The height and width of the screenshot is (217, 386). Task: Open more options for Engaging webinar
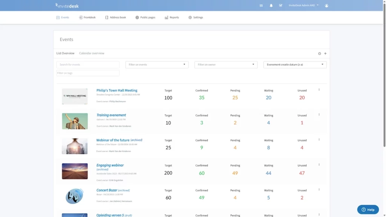319,165
